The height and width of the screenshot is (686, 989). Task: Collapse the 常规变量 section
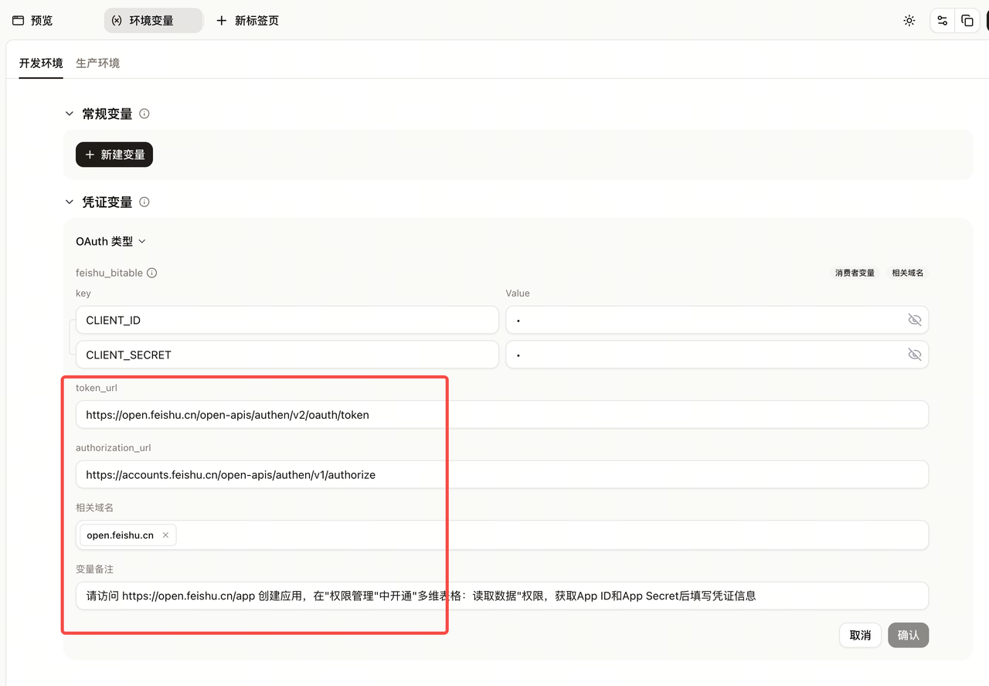coord(70,114)
